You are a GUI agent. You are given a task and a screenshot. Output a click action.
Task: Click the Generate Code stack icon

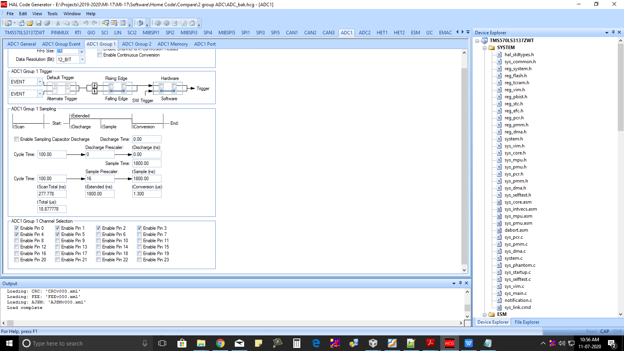(x=140, y=23)
